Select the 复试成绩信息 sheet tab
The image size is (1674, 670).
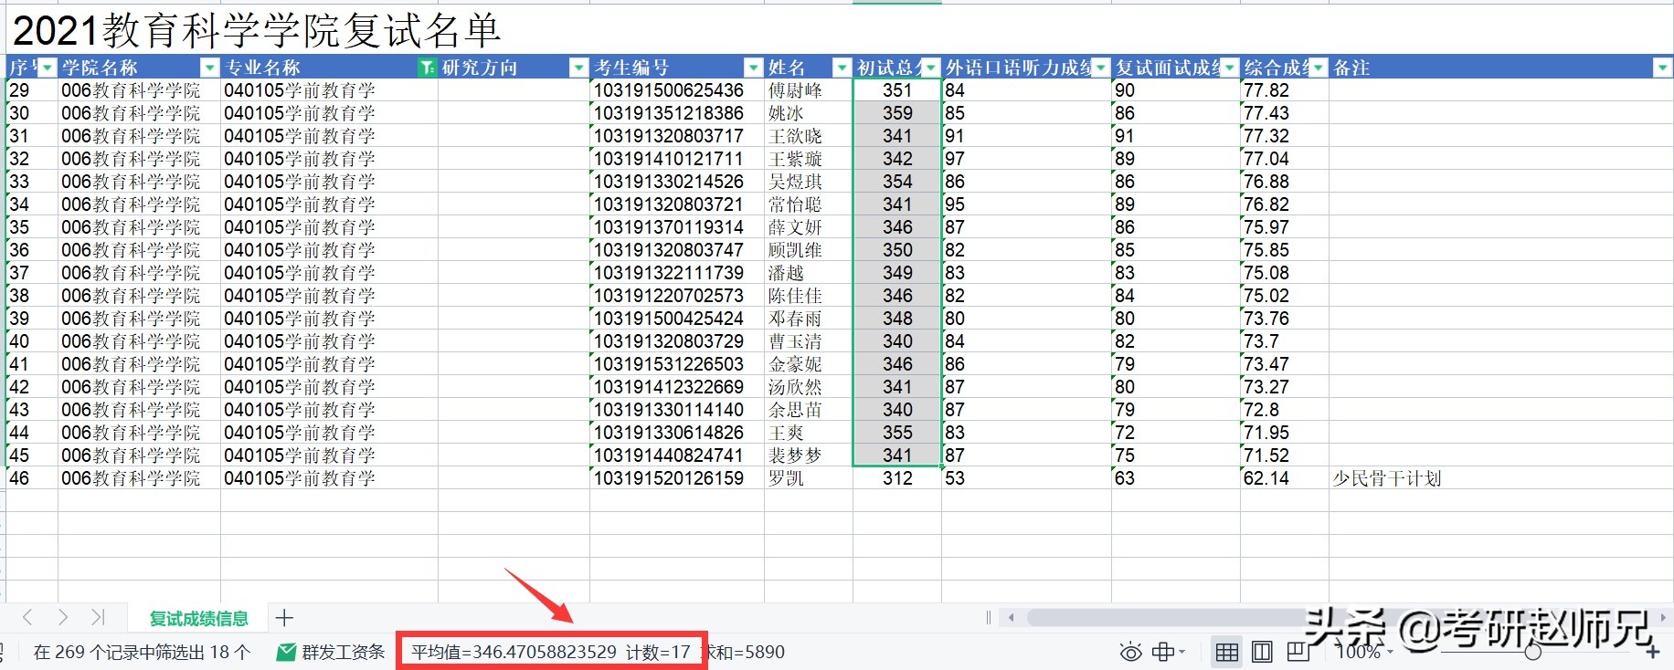(x=198, y=619)
